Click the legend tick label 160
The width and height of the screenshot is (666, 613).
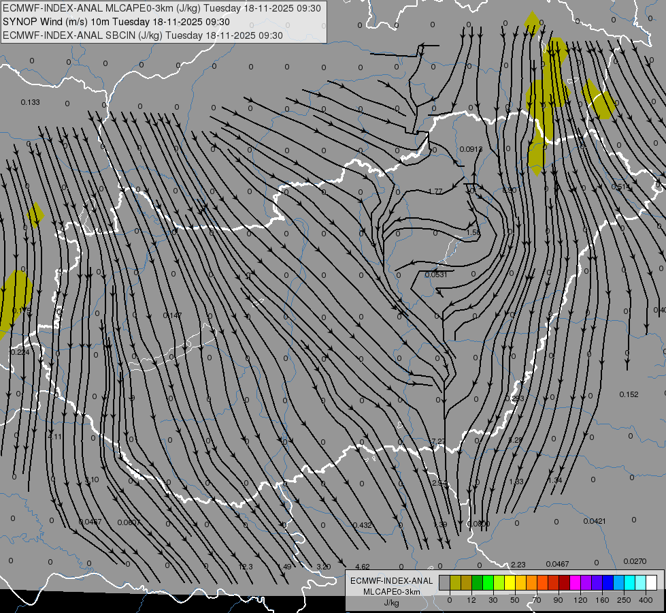point(602,600)
